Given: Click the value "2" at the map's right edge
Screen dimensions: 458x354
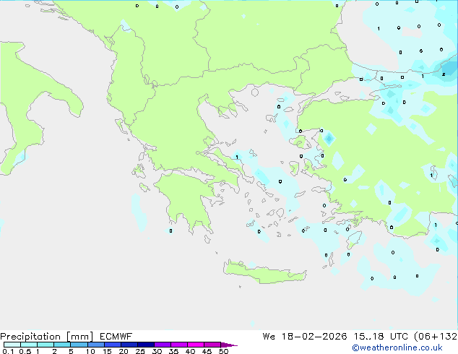Looking at the screenshot, I should (x=444, y=74).
